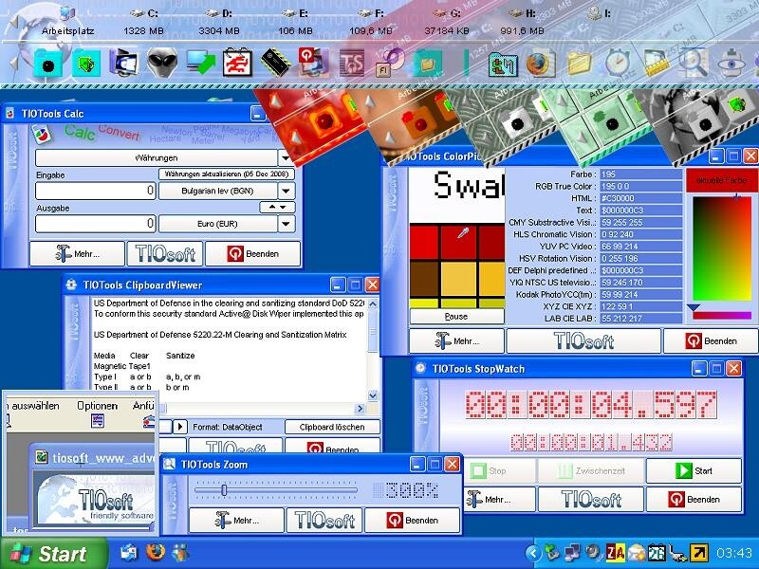The width and height of the screenshot is (759, 569).
Task: Click TIOsoft logo button in Calc
Action: [164, 253]
